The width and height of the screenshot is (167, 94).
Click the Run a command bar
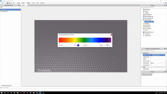coord(83,87)
